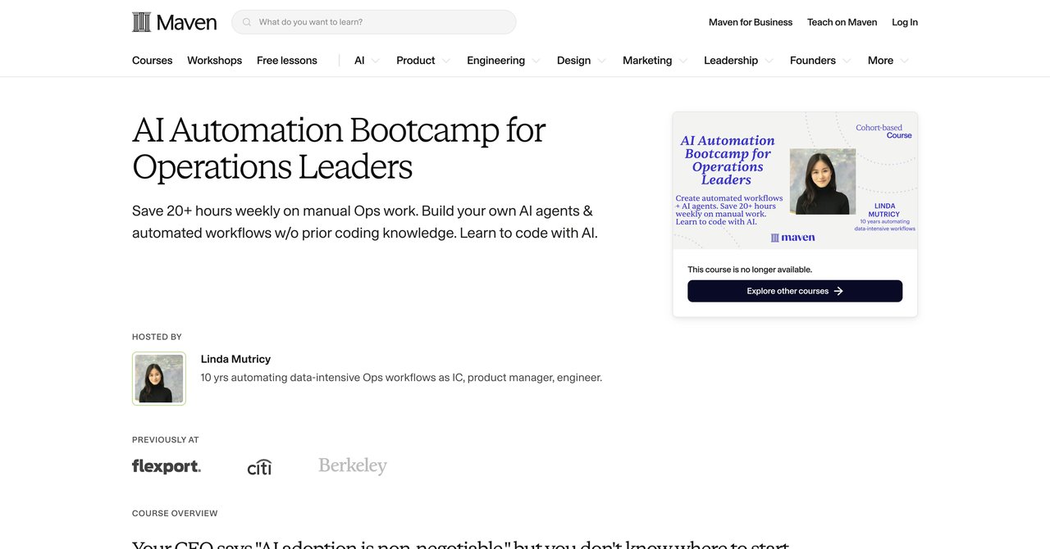
Task: Expand the Design category dropdown
Action: (x=582, y=61)
